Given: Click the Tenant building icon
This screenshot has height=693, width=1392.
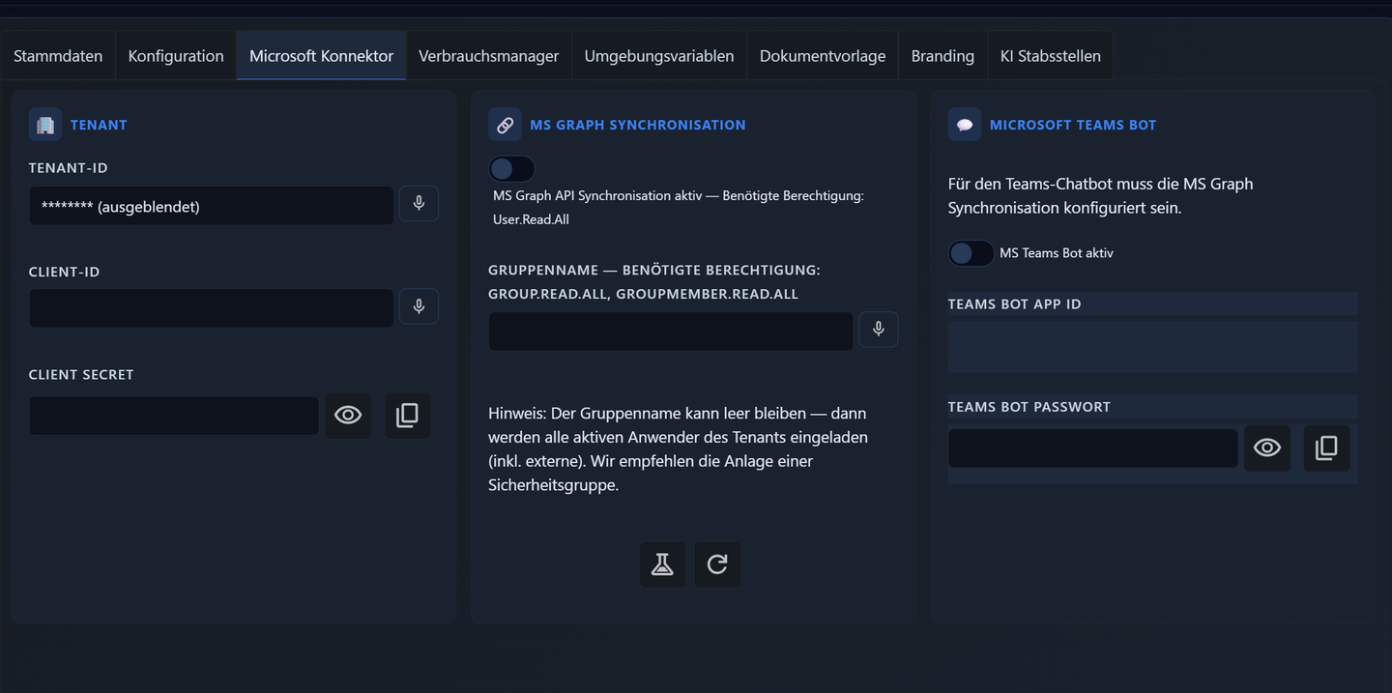Looking at the screenshot, I should tap(45, 125).
